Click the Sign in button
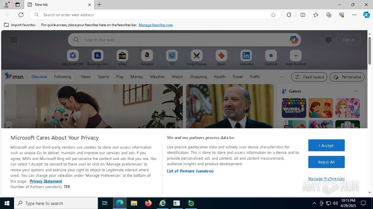This screenshot has width=373, height=209. (349, 40)
